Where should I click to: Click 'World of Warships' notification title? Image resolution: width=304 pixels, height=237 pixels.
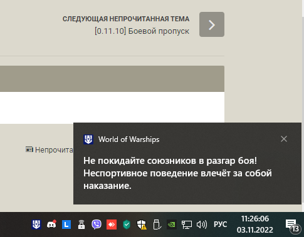[x=128, y=139]
